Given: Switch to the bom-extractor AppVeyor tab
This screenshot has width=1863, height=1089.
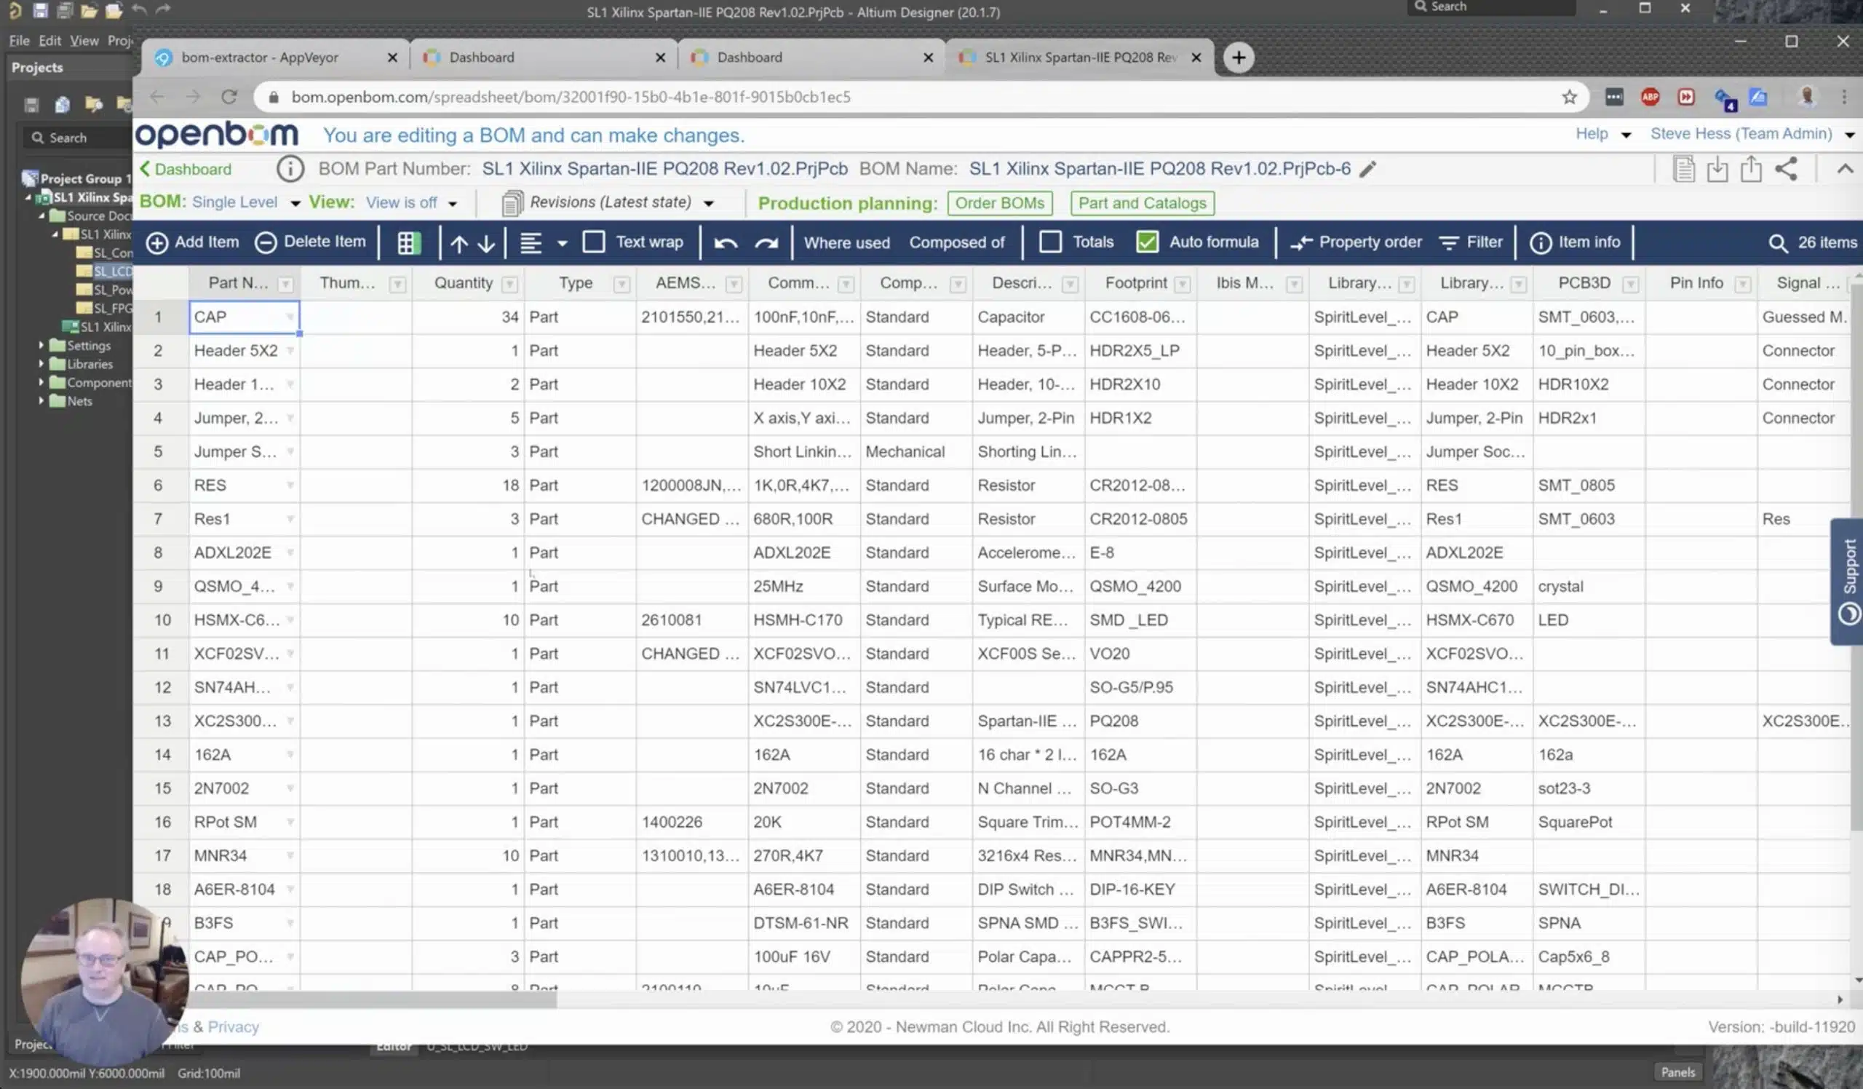Looking at the screenshot, I should [275, 58].
